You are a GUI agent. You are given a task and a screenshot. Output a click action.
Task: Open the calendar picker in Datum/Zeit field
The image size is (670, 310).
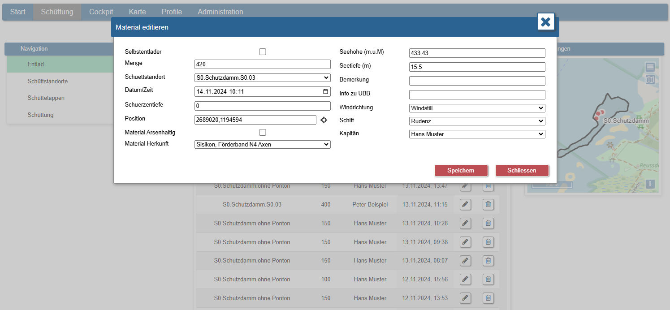tap(325, 92)
